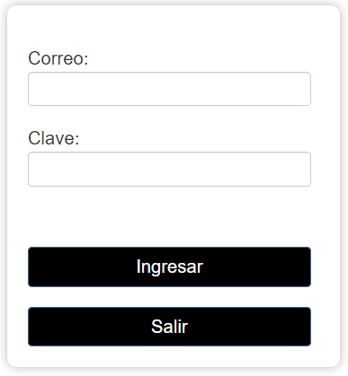This screenshot has height=376, width=348.
Task: Select the Correo: label text
Action: pyautogui.click(x=58, y=58)
